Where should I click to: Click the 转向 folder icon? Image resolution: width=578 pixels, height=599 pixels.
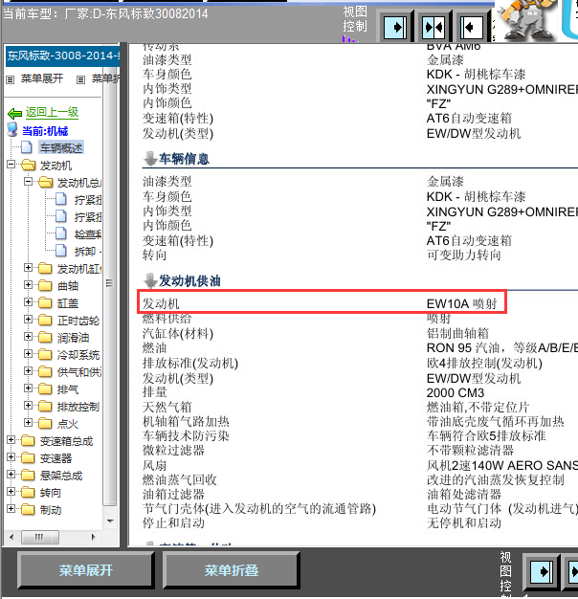(x=28, y=492)
